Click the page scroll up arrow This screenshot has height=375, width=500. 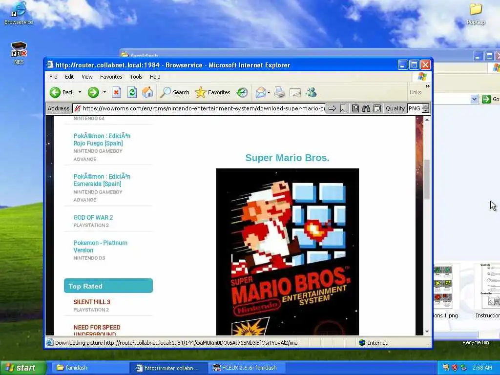pos(427,120)
